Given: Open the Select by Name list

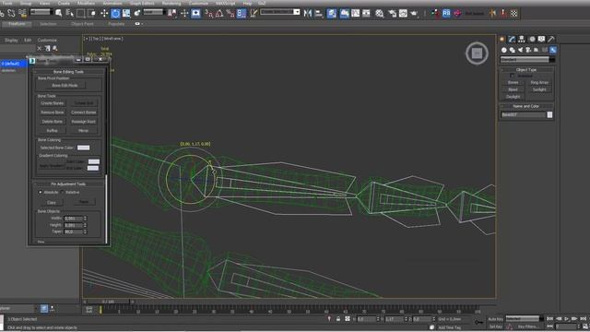Looking at the screenshot, I should pyautogui.click(x=70, y=14).
